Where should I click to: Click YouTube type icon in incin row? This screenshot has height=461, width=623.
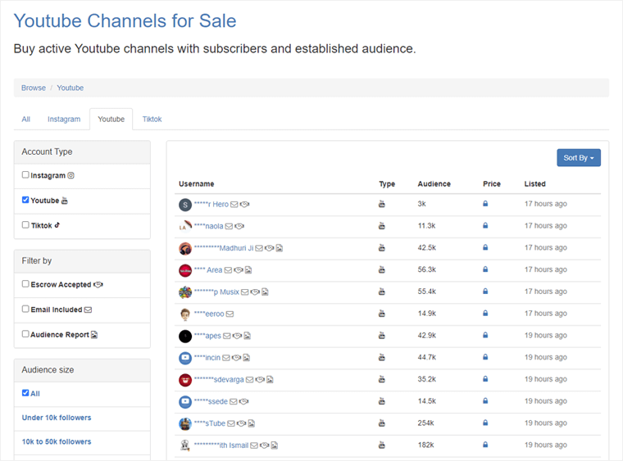381,358
